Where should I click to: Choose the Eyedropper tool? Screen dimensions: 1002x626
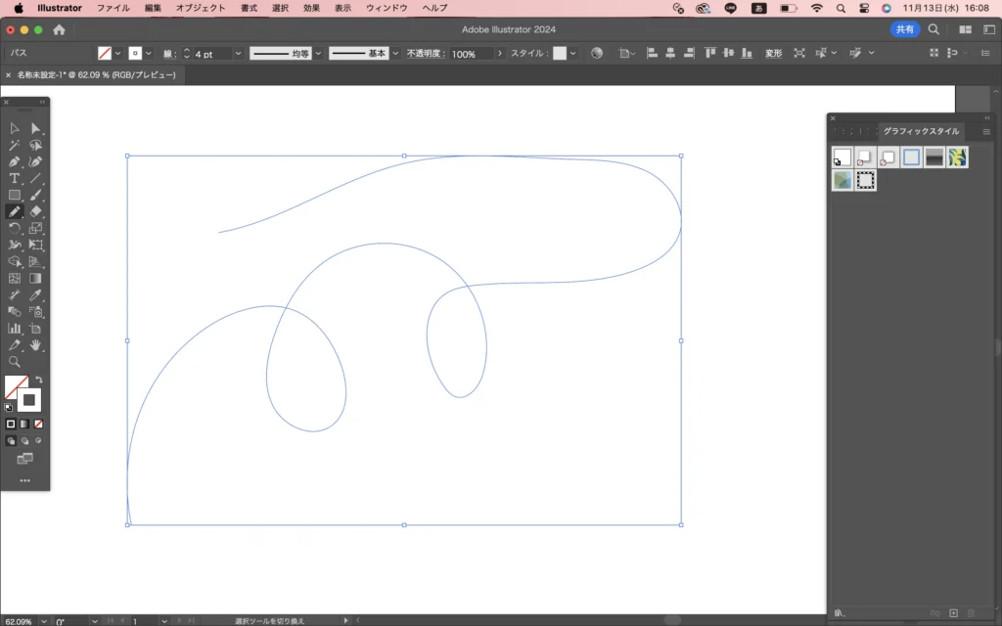tap(36, 294)
